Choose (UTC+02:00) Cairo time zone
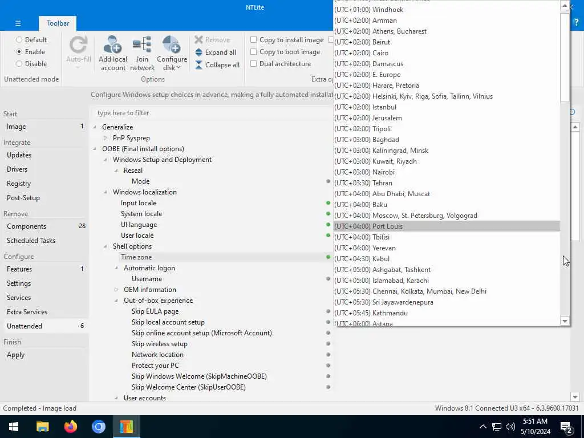584x438 pixels. point(447,53)
